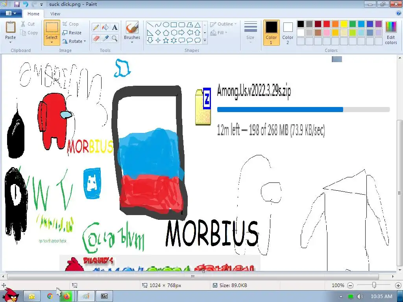Screen dimensions: 403x302
Task: Click the Resize button
Action: 72,33
